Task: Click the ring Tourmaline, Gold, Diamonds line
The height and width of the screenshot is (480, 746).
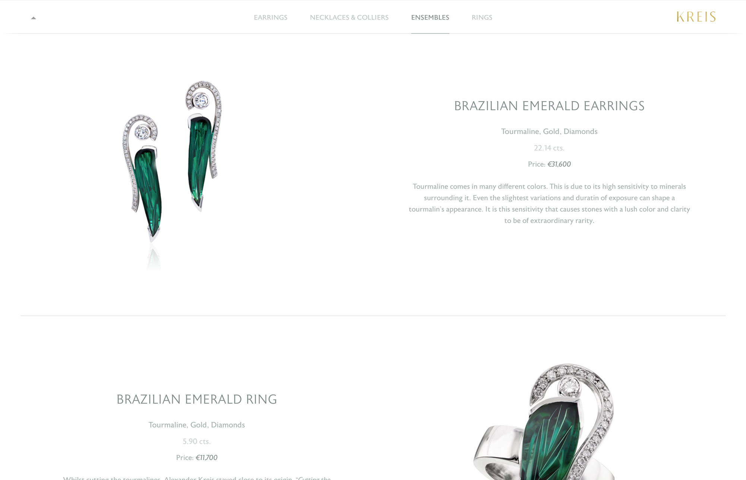Action: coord(197,425)
